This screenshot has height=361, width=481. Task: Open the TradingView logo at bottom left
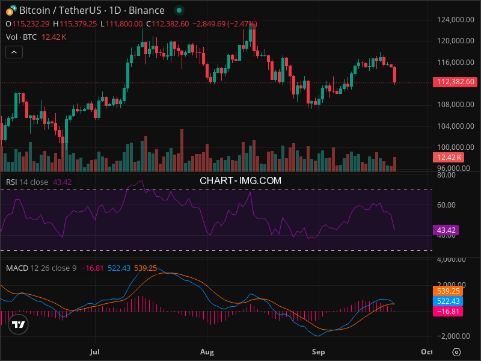(x=19, y=325)
